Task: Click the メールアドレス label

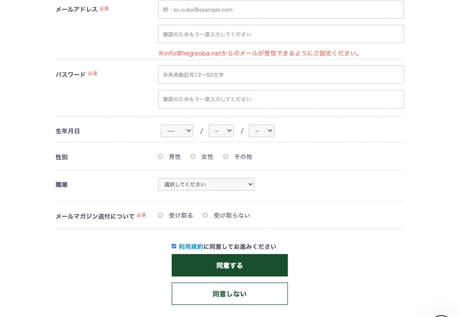Action: [77, 9]
